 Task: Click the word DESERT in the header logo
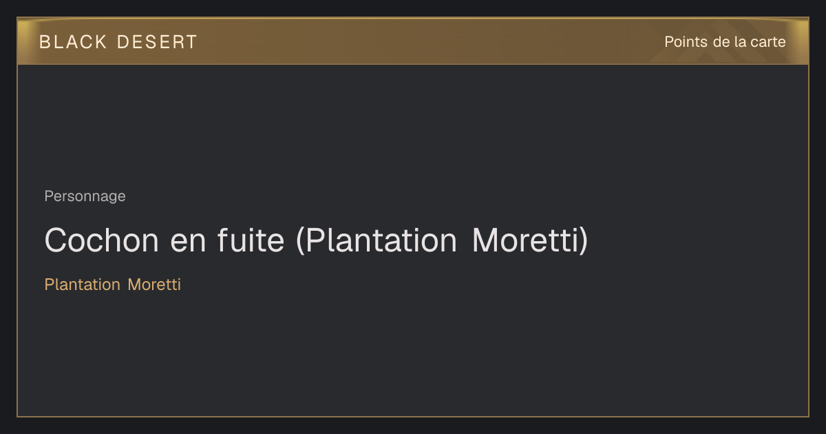point(157,42)
